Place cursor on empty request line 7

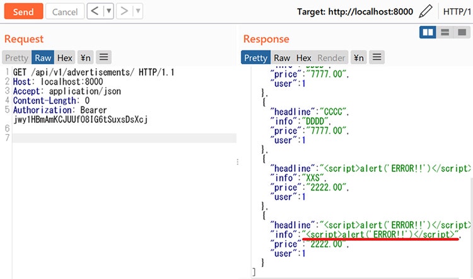pyautogui.click(x=124, y=138)
